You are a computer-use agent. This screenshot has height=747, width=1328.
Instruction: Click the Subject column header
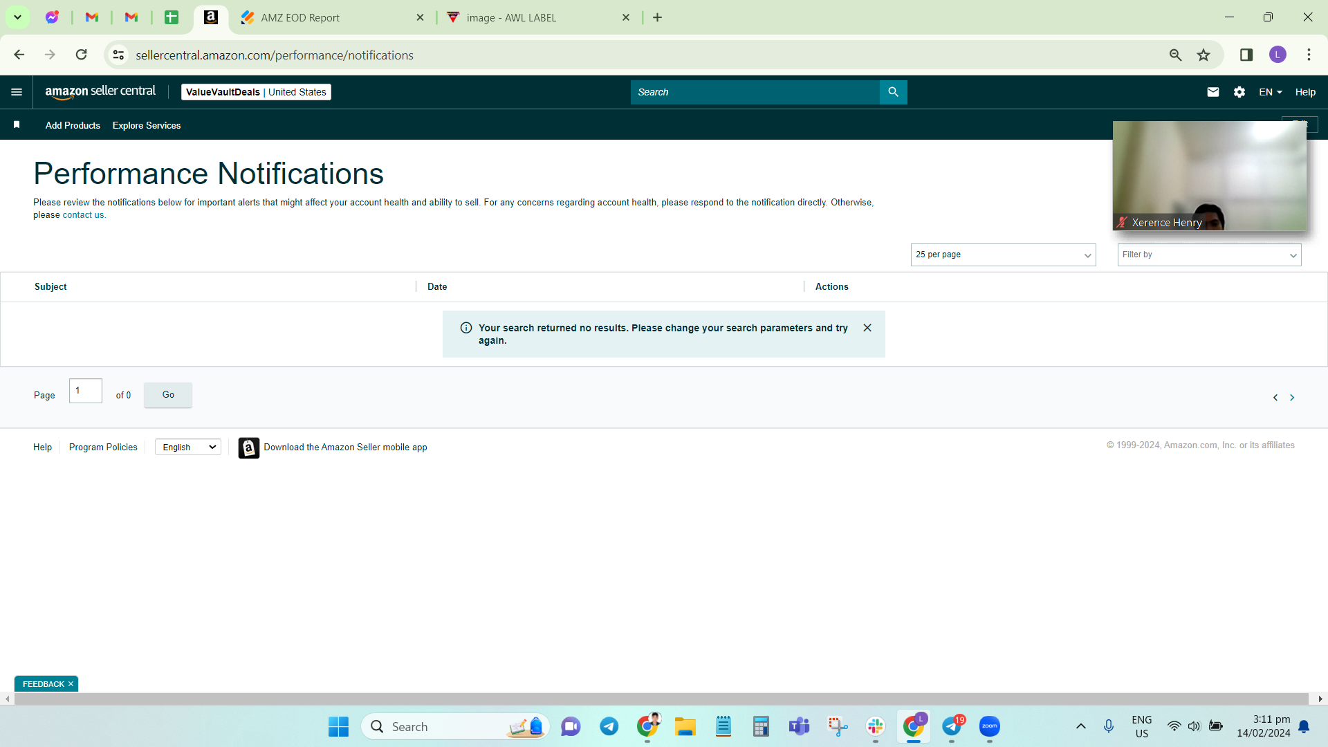point(50,286)
